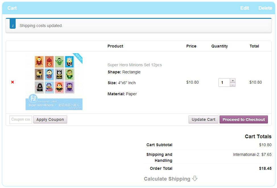277x188 pixels.
Task: Click the Product column header
Action: click(x=115, y=46)
